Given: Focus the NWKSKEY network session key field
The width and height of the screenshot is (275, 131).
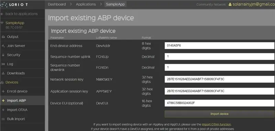Looking at the screenshot, I should point(220,79).
